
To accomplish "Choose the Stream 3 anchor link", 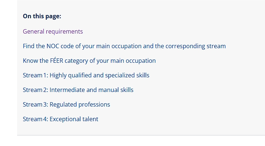I will click(x=66, y=104).
